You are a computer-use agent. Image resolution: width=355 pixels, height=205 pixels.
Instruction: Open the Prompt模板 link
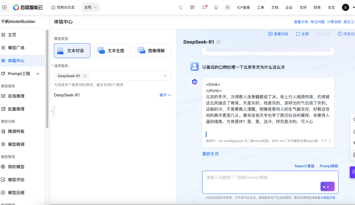pos(329,166)
